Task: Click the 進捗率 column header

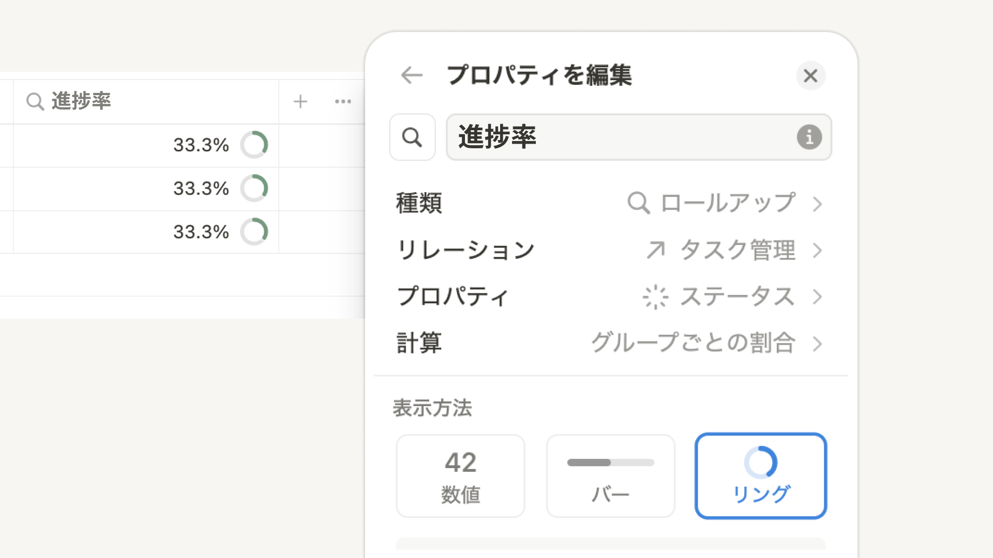Action: coord(81,101)
